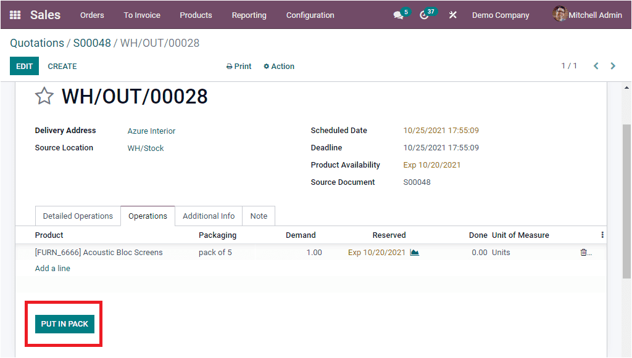Click the Developer Tools wrench icon
Image resolution: width=632 pixels, height=358 pixels.
click(x=452, y=15)
